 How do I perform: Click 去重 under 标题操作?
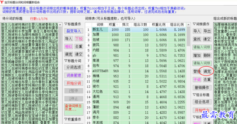79,47
